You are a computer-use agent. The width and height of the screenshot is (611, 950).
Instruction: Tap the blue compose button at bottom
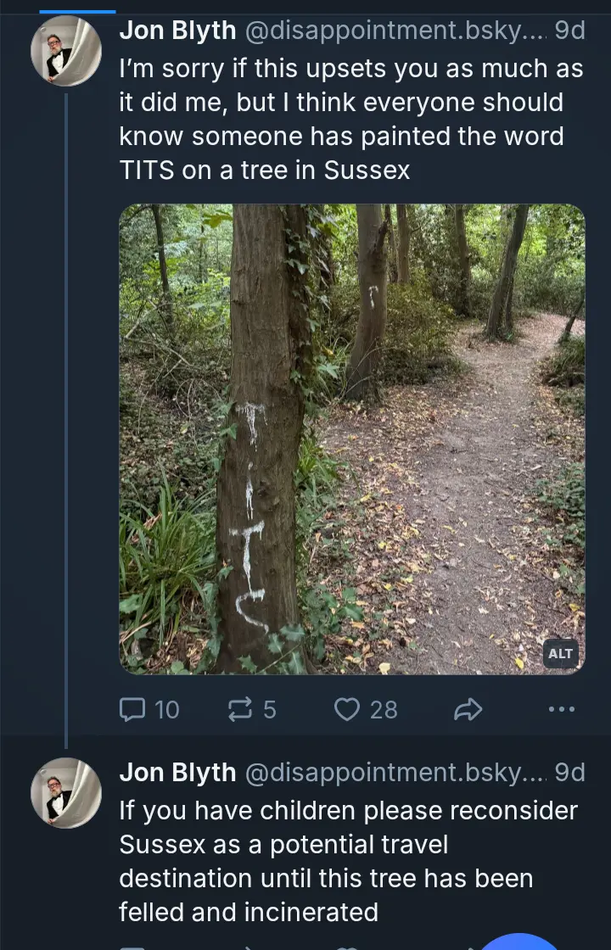(x=519, y=940)
